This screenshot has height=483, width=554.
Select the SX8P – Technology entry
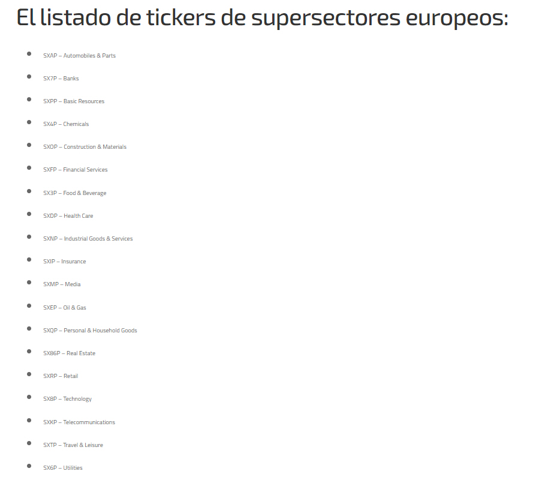coord(67,399)
